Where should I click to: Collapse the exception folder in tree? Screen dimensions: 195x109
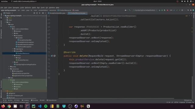click(13, 36)
